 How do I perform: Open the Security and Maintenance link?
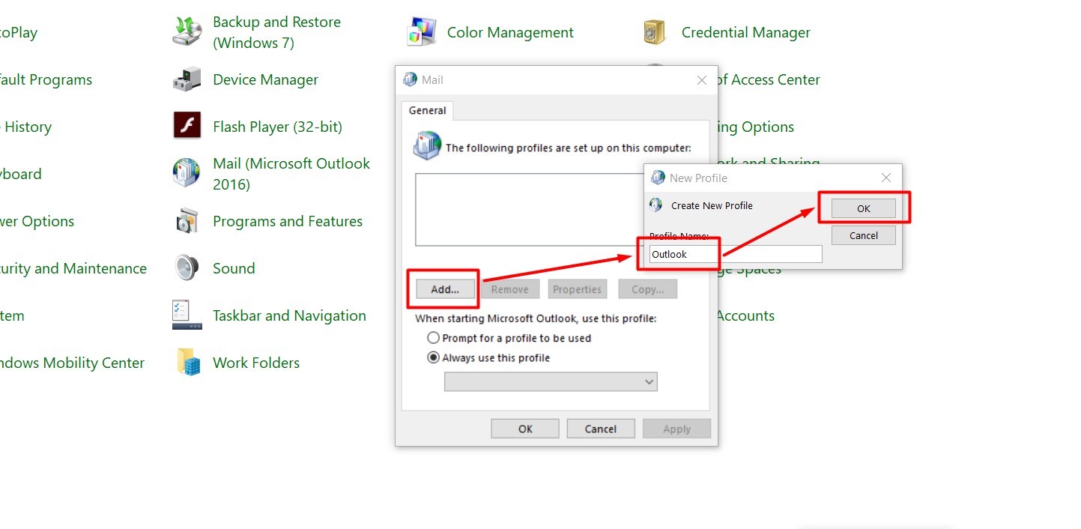point(73,268)
